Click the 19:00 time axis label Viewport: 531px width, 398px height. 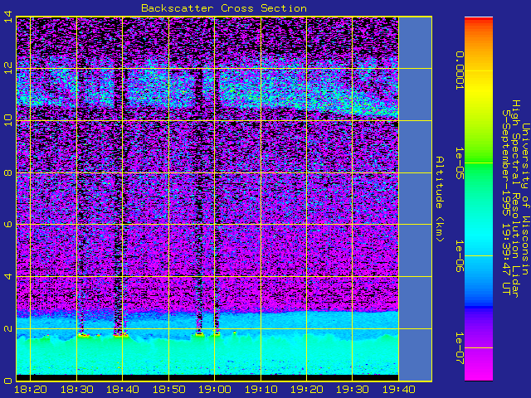click(214, 390)
